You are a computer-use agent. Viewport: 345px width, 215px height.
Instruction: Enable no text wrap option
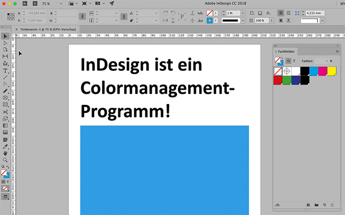click(281, 13)
